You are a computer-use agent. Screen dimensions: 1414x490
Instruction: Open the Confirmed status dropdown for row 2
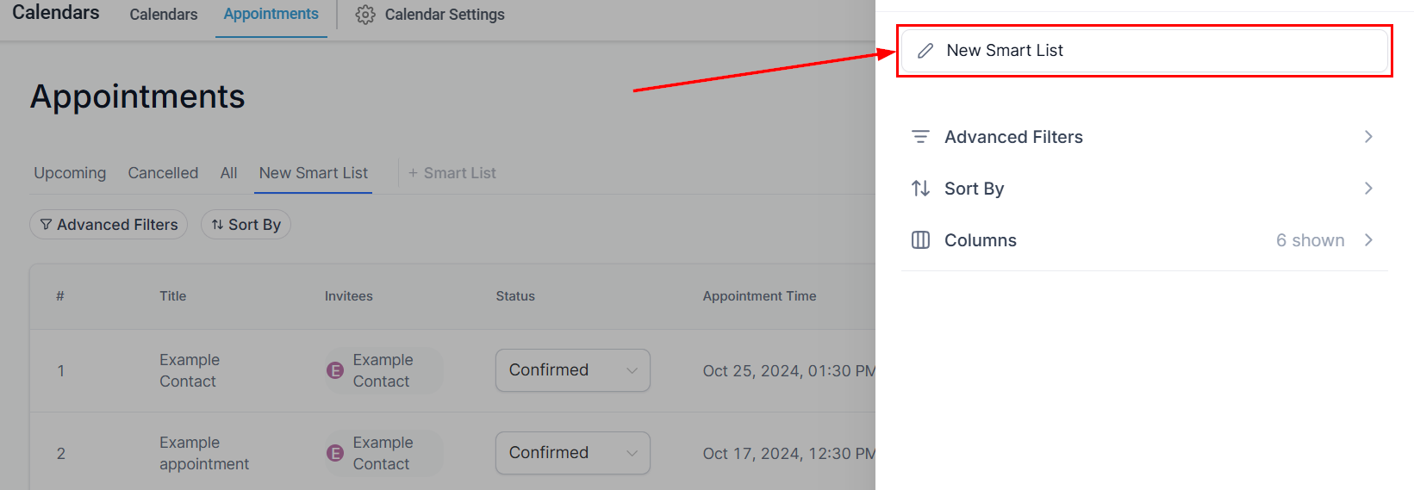tap(572, 453)
